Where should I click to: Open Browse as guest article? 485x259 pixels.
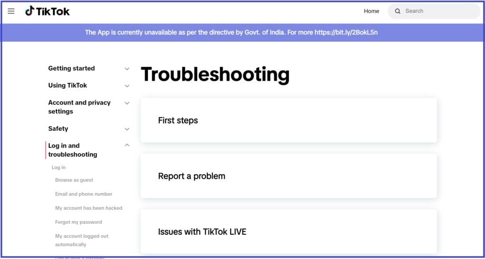coord(74,180)
